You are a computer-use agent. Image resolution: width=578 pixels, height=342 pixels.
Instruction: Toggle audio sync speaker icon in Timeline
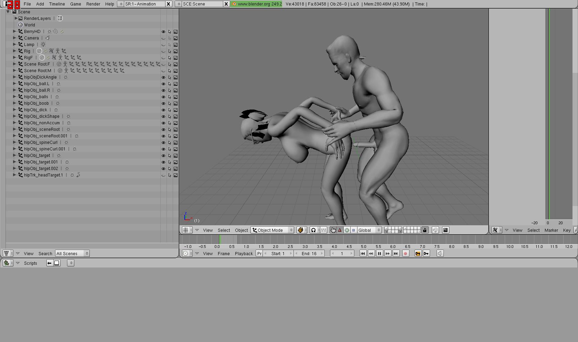[440, 253]
